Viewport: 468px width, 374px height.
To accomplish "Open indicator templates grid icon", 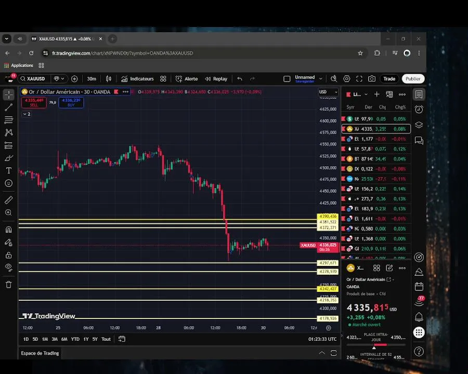I will [x=163, y=79].
